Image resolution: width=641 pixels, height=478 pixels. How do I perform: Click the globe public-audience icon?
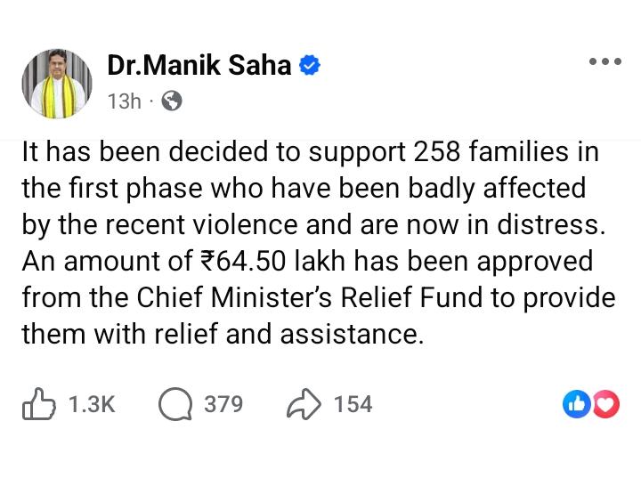pyautogui.click(x=173, y=101)
